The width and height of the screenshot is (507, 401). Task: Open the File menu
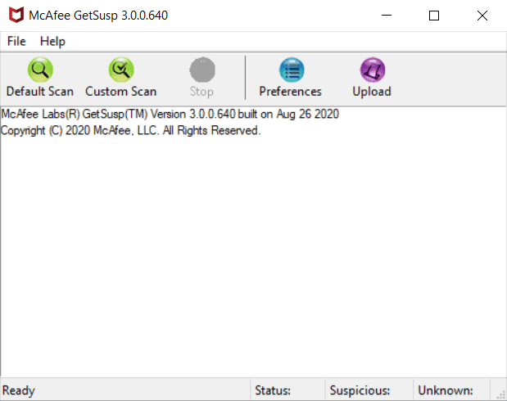click(16, 42)
